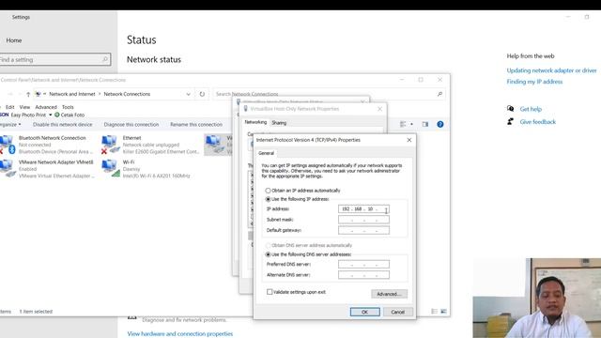
Task: Open the Get help link
Action: (531, 109)
